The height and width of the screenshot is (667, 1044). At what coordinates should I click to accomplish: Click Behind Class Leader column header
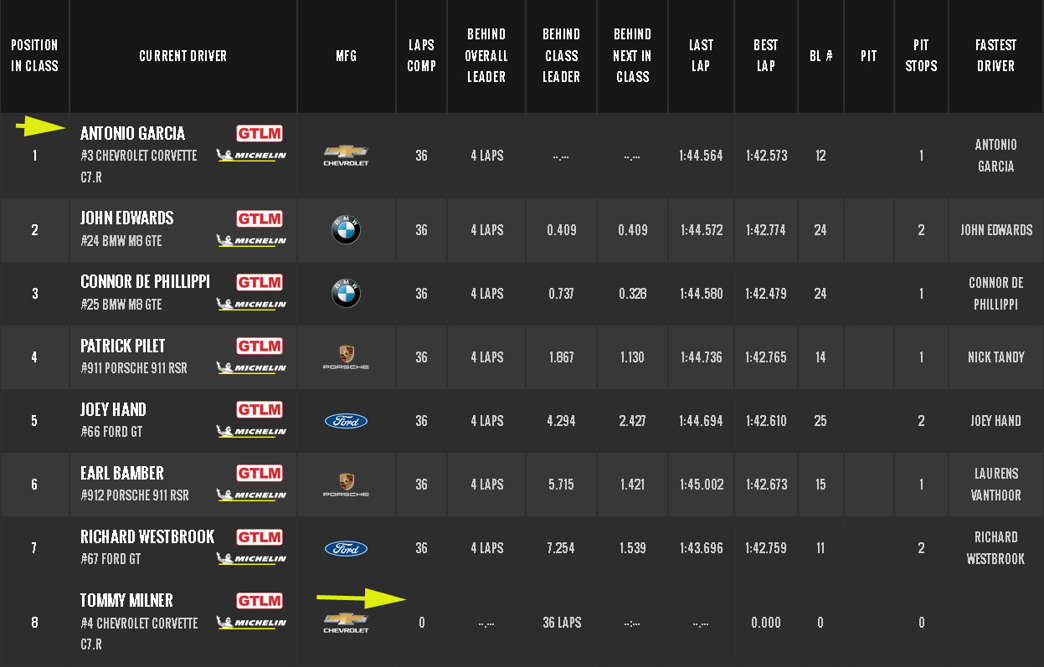tap(561, 56)
